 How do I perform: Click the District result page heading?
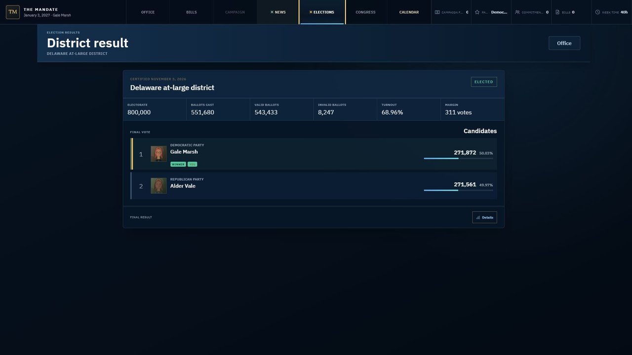(x=87, y=43)
